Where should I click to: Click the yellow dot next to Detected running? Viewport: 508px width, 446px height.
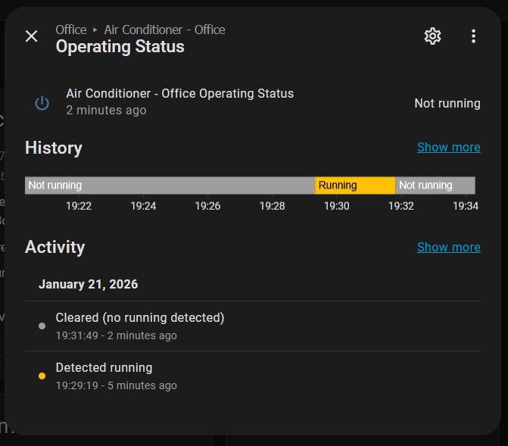(42, 376)
